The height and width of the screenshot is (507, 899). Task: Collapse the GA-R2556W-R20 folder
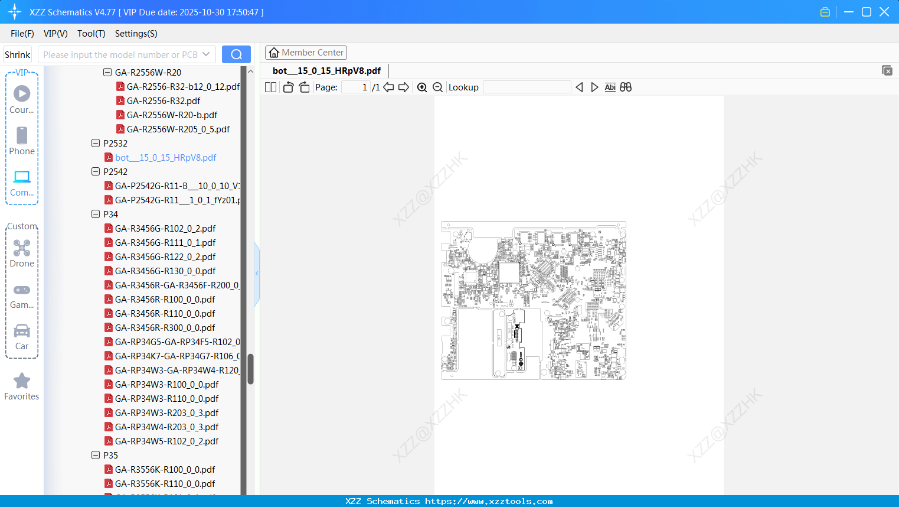(x=107, y=72)
